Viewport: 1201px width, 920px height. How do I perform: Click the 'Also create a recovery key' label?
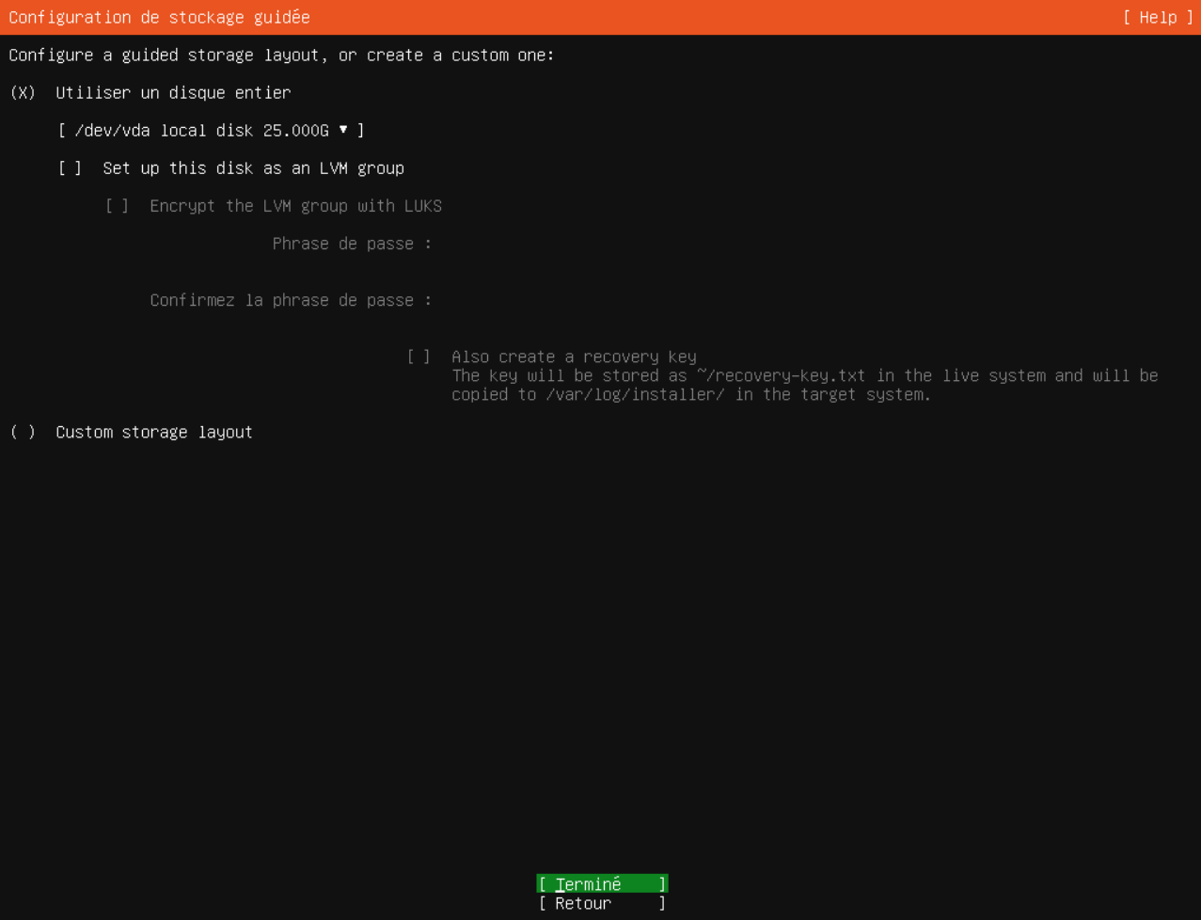pos(574,357)
